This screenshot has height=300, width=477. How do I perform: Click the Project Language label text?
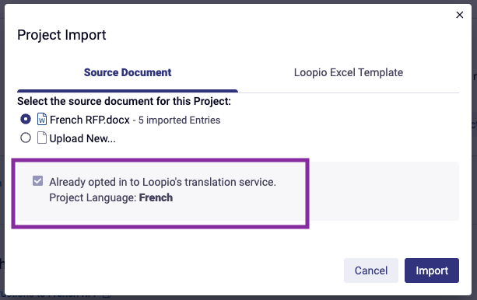(93, 198)
